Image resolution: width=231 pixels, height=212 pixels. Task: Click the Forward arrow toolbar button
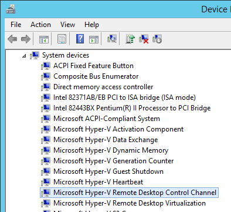pos(26,39)
